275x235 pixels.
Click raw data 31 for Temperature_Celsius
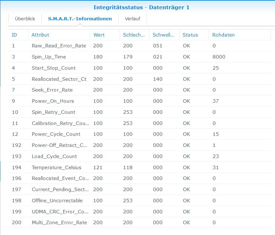pos(216,168)
